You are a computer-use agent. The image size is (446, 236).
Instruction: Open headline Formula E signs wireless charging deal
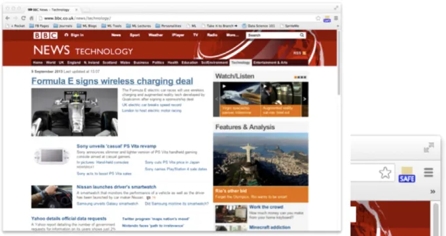(112, 81)
